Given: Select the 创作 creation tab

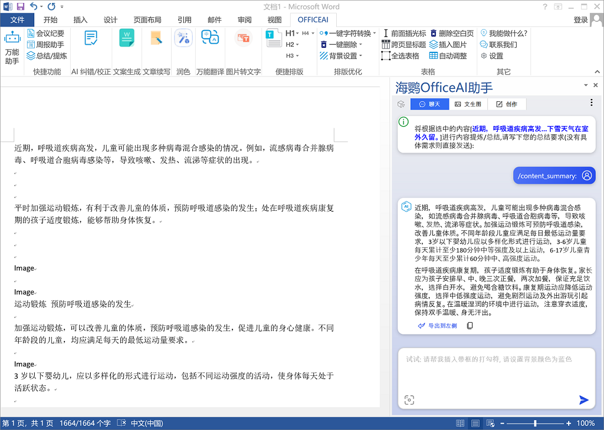Looking at the screenshot, I should click(x=507, y=104).
